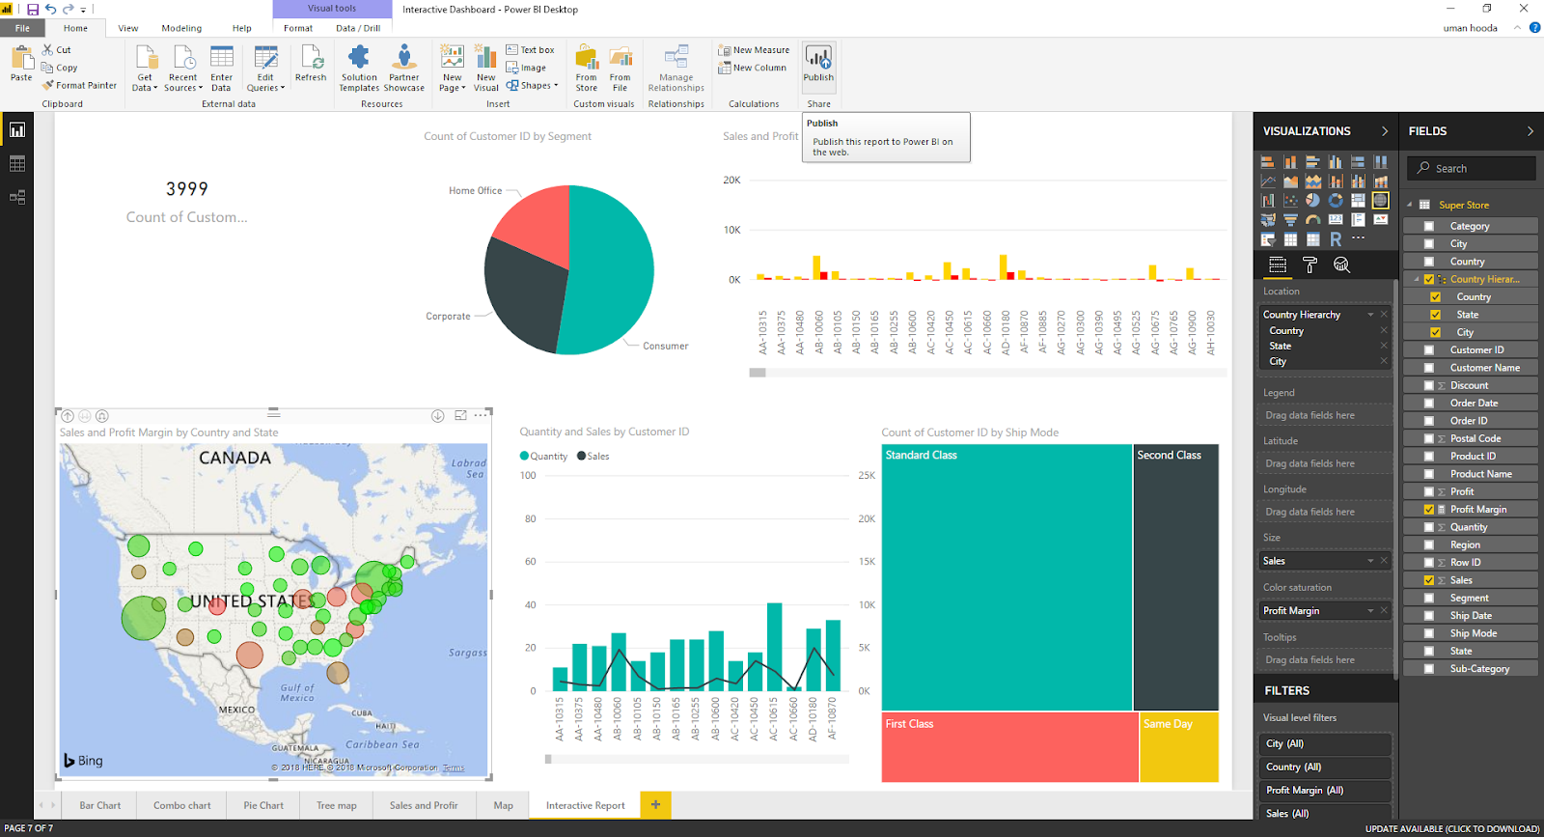Select the treemap visualization type

pos(1359,200)
